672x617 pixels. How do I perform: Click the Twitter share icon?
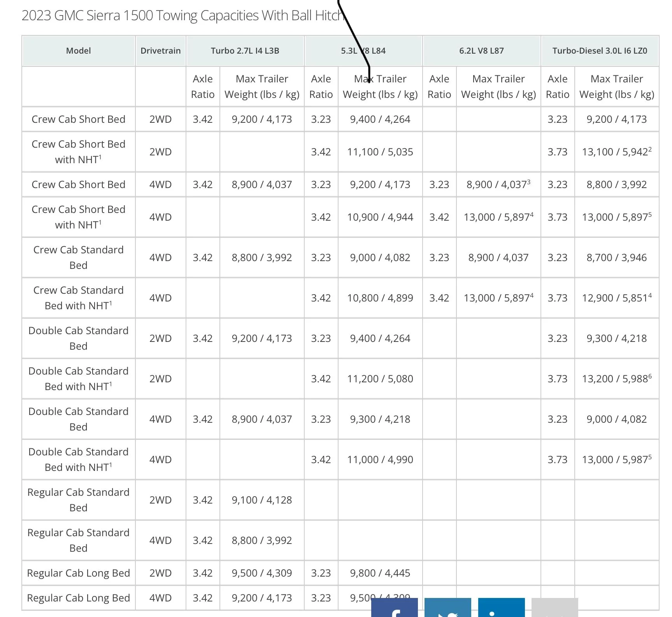447,608
